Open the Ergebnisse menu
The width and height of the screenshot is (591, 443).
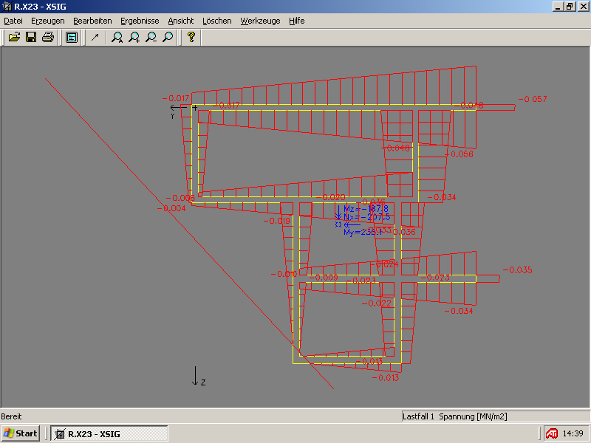[140, 21]
